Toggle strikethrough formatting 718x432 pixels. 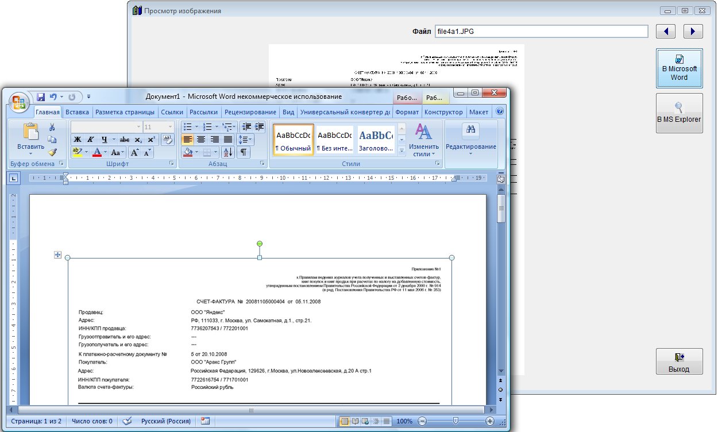tap(125, 140)
